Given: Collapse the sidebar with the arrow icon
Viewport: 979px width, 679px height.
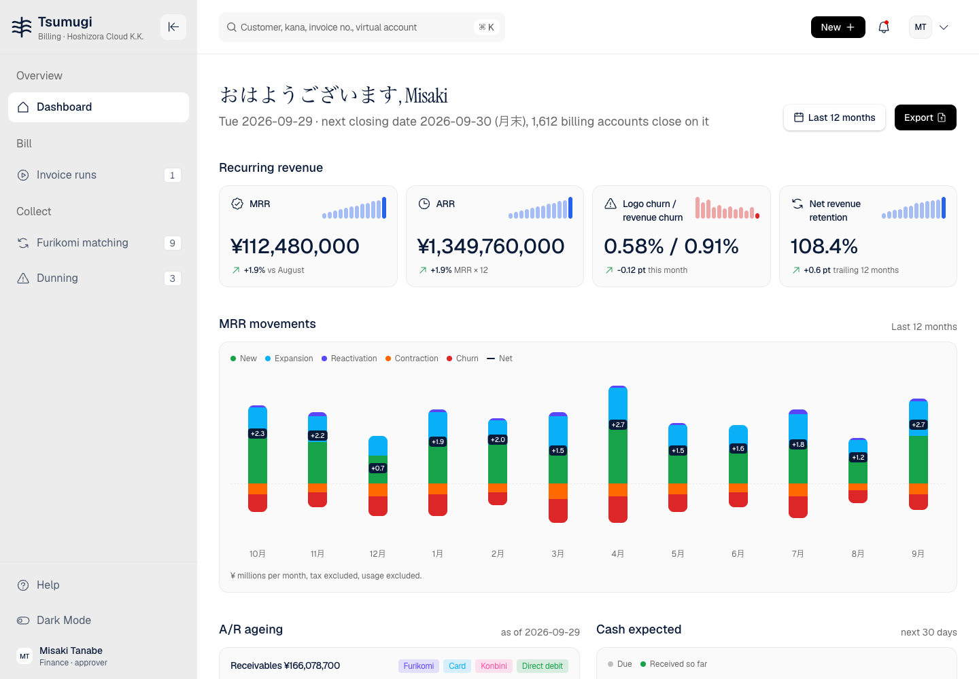Looking at the screenshot, I should (x=173, y=27).
